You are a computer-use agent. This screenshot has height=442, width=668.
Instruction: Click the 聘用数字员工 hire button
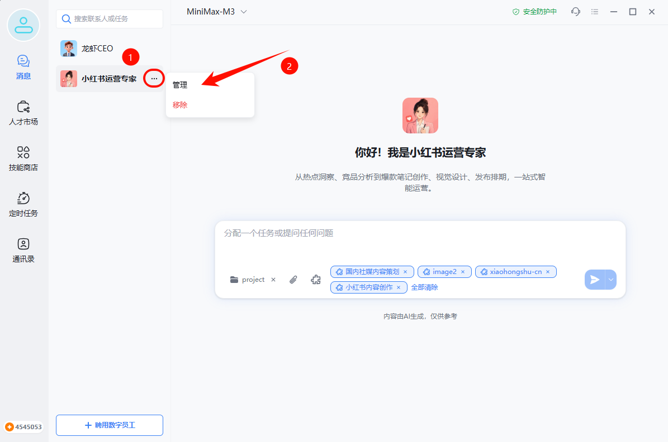(110, 425)
